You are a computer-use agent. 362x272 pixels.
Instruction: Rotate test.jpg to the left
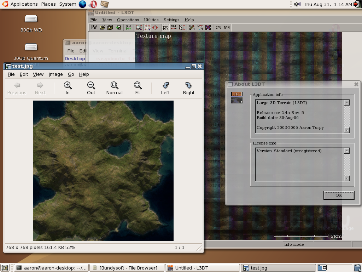pos(165,88)
